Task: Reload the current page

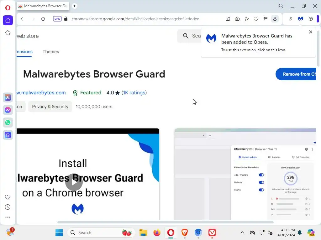Action: 43,19
